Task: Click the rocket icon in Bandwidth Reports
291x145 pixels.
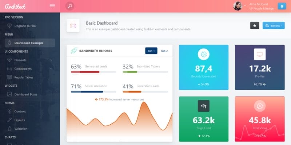Action: pyautogui.click(x=74, y=51)
